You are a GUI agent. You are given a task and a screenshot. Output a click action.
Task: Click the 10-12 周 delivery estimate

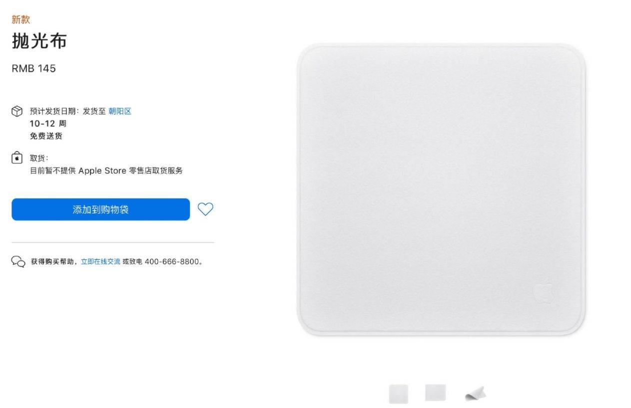coord(48,124)
